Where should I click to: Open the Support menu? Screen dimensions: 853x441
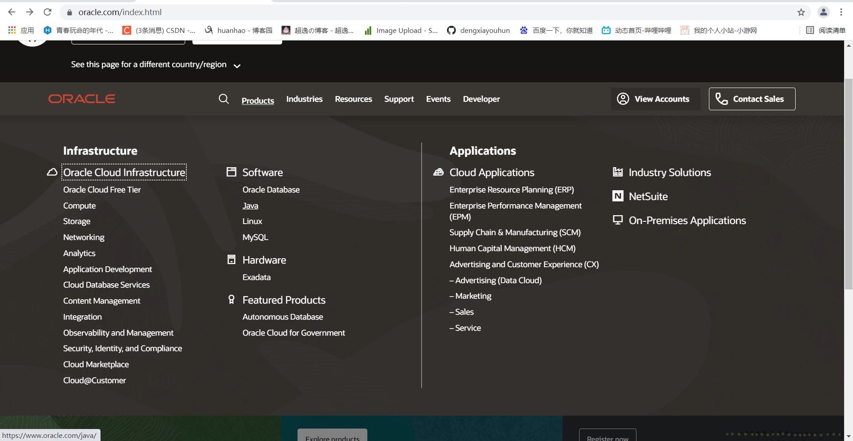pyautogui.click(x=399, y=99)
